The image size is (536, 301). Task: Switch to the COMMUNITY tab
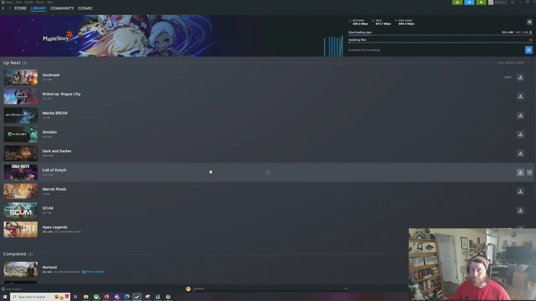[62, 8]
